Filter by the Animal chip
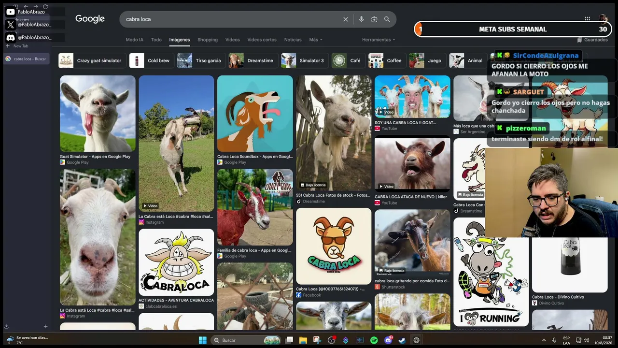618x348 pixels. coord(468,60)
